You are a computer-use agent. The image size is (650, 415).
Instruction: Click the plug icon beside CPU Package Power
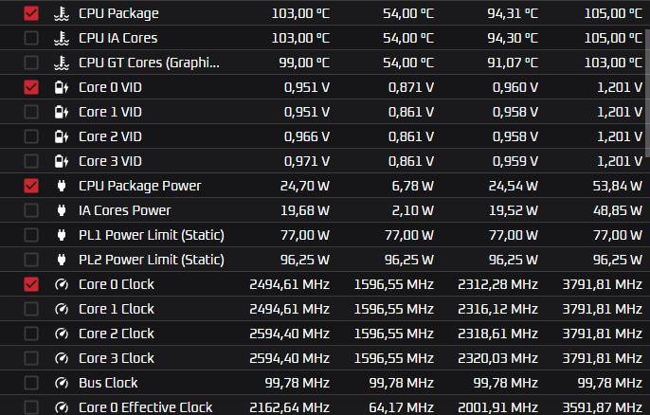coord(61,186)
